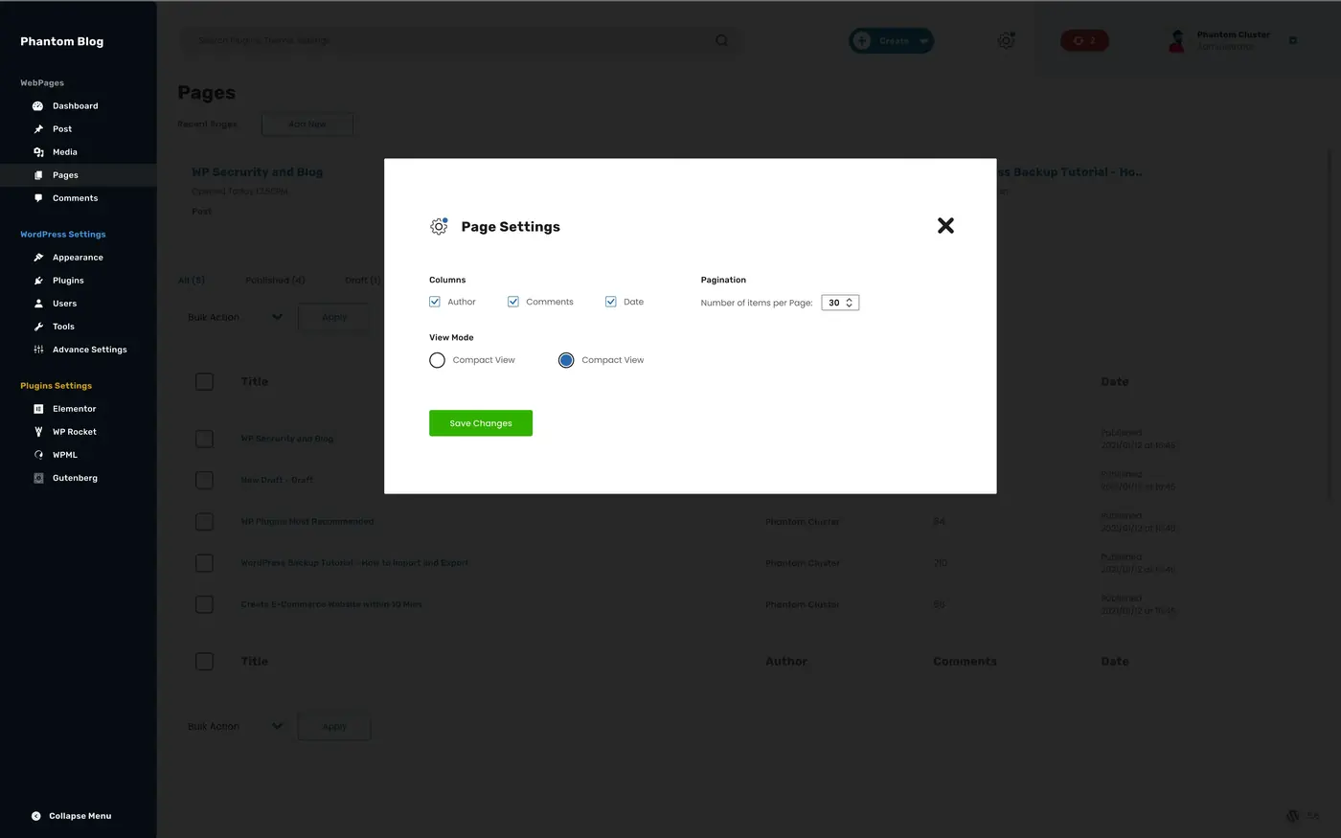The image size is (1341, 838).
Task: Open the Elementor icon
Action: point(38,409)
